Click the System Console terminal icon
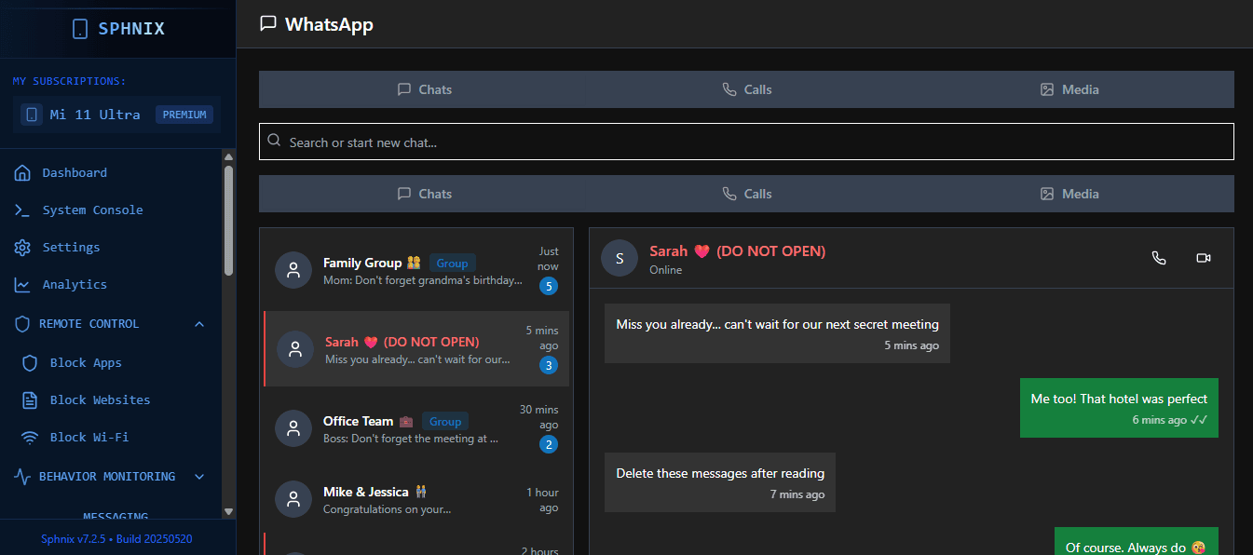This screenshot has height=555, width=1253. [21, 210]
